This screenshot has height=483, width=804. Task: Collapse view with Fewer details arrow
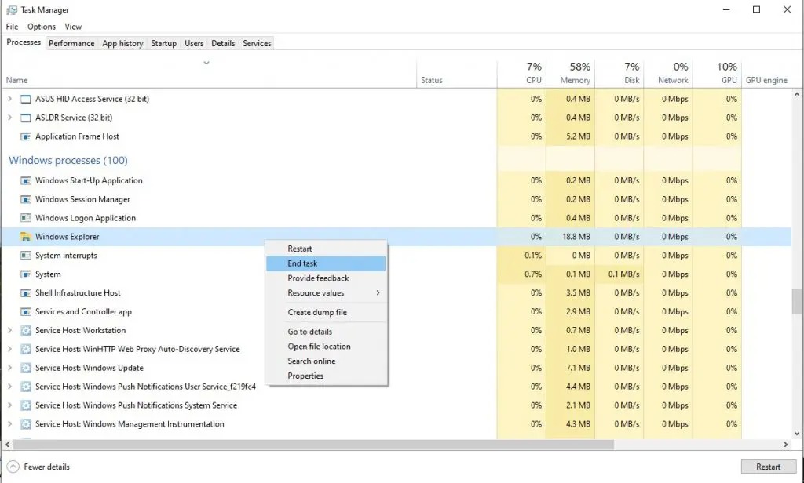tap(13, 467)
